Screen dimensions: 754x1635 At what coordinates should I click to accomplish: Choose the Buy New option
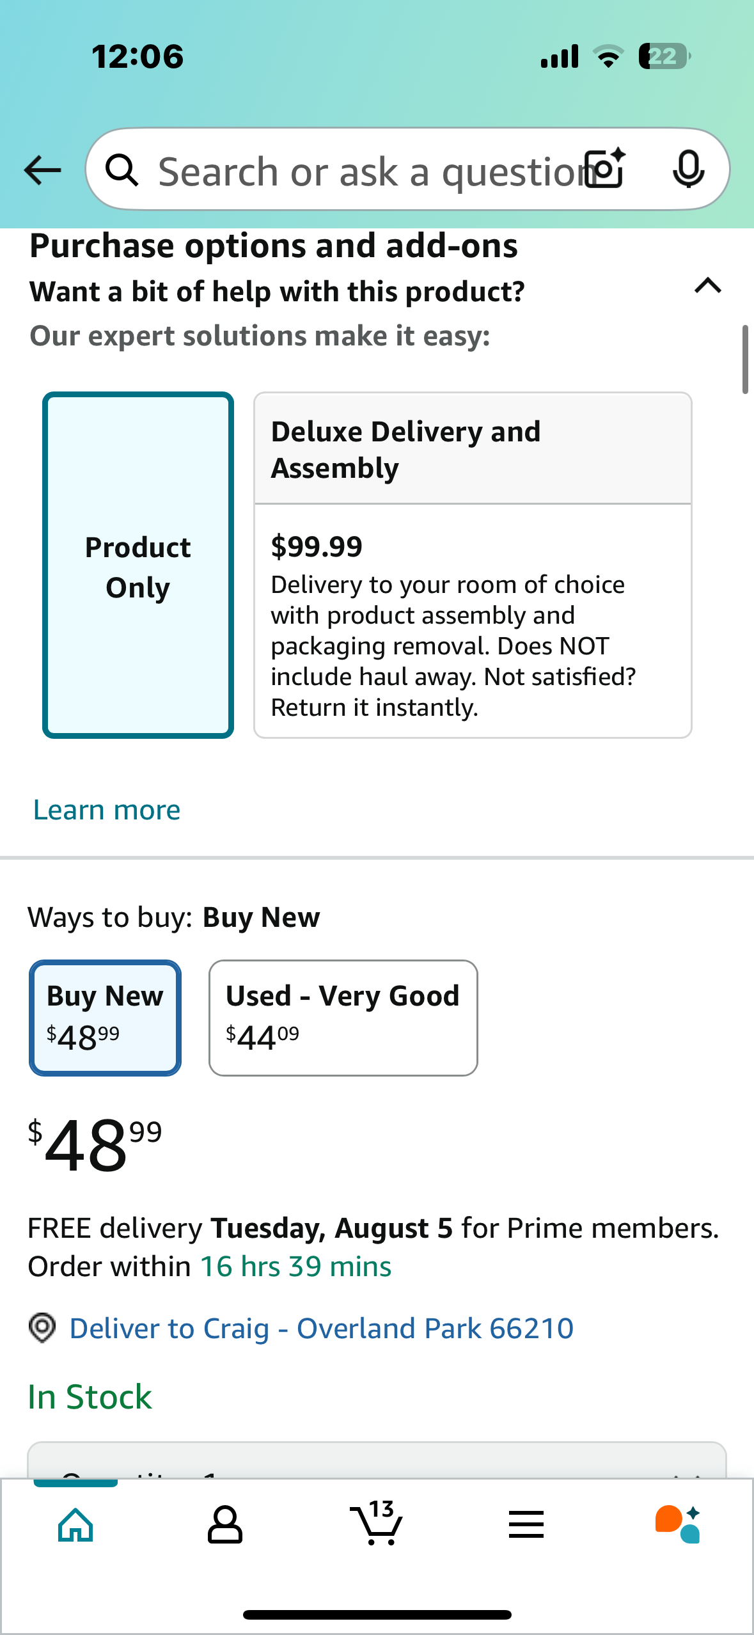tap(105, 1018)
